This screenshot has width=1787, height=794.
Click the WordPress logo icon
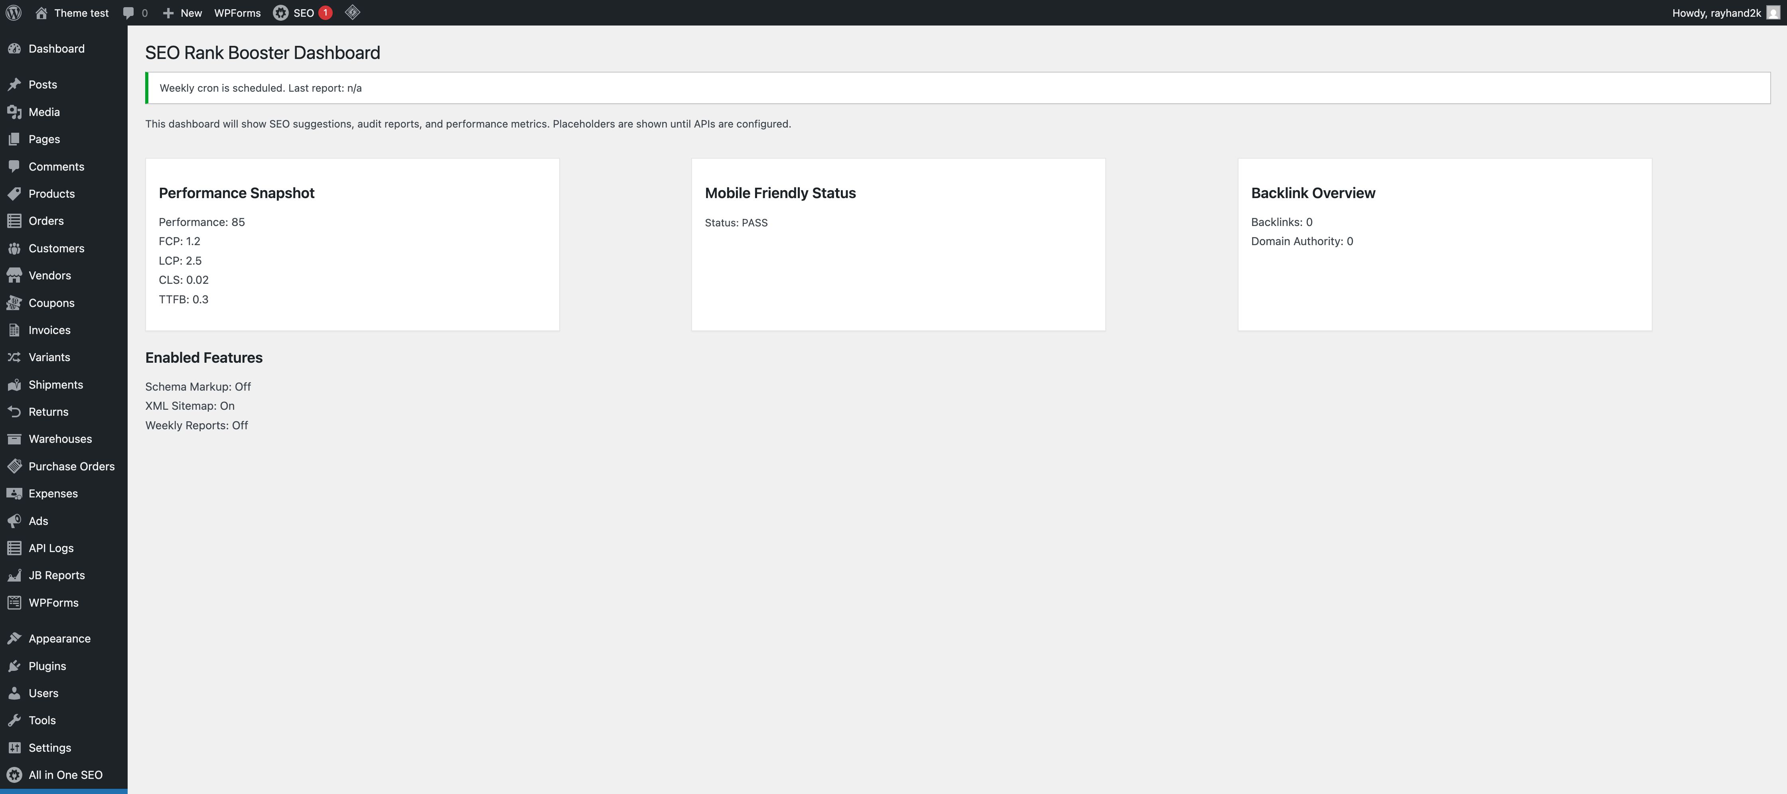click(x=14, y=12)
